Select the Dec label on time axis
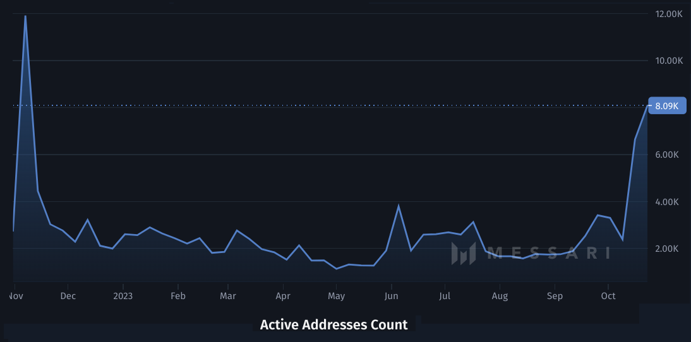The image size is (691, 342). [x=68, y=295]
